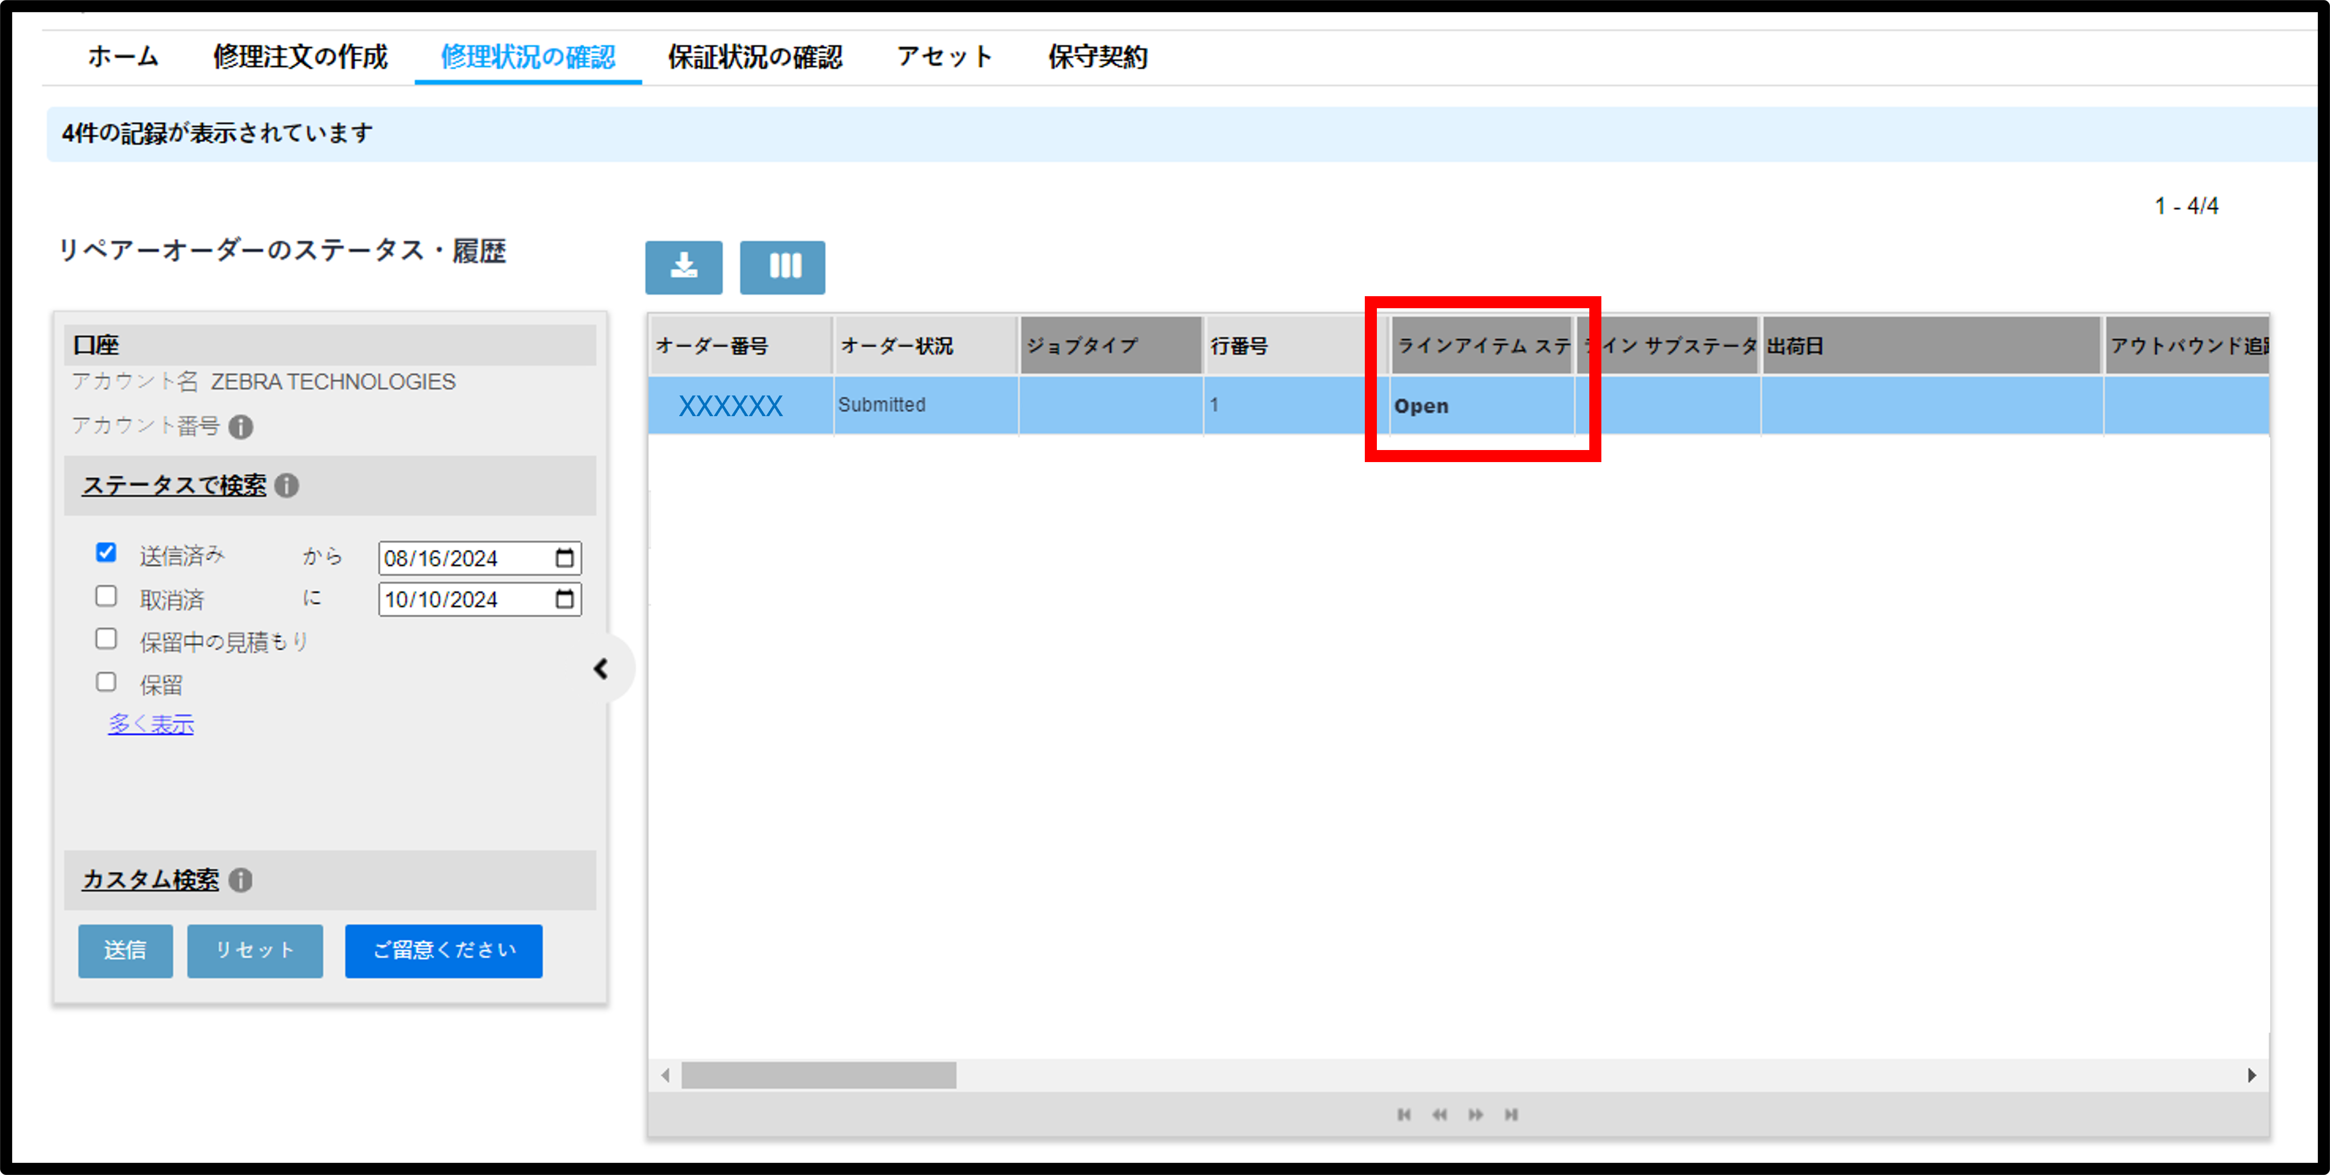Click left arrow of horizontal scrollbar
This screenshot has height=1175, width=2330.
tap(665, 1076)
